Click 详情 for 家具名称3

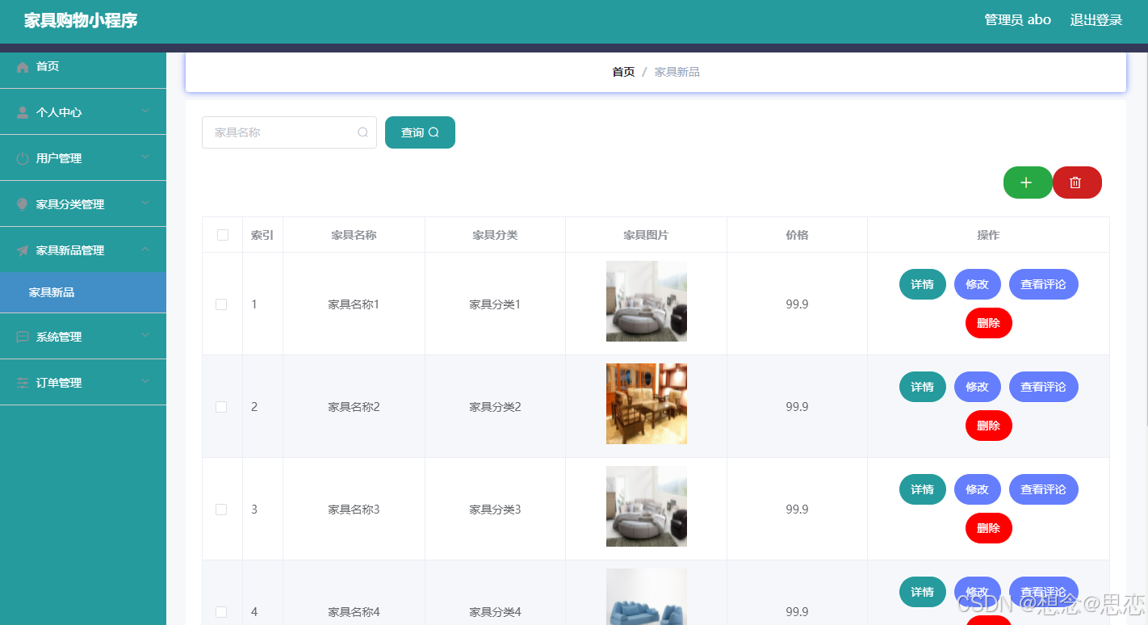tap(923, 489)
